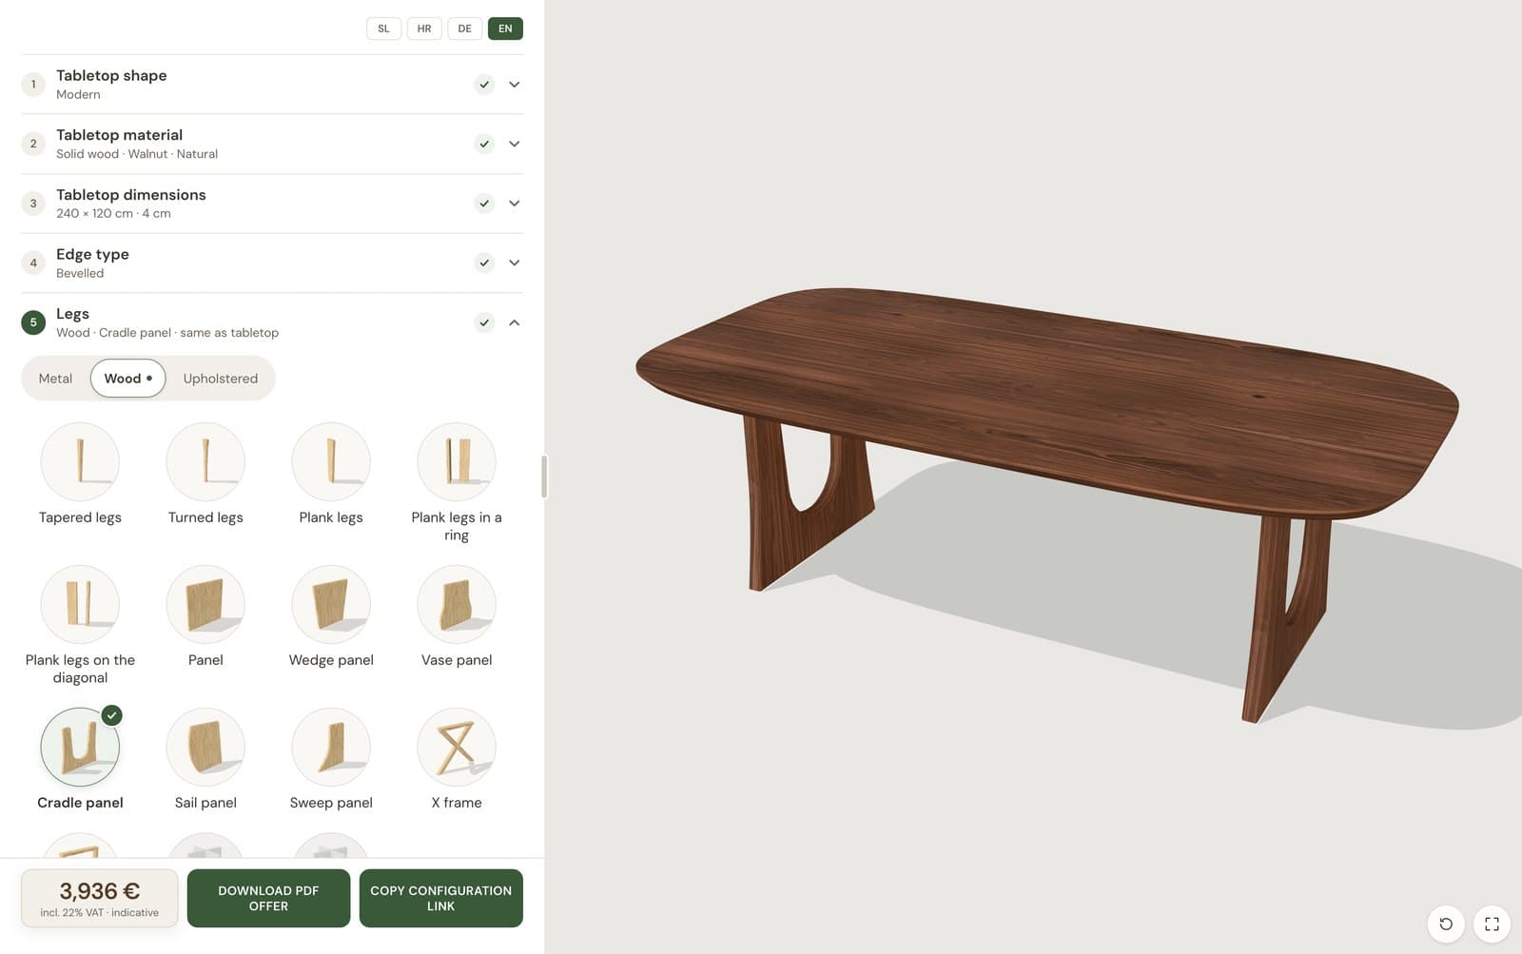
Task: Click the step 5 Legs number badge
Action: tap(33, 322)
